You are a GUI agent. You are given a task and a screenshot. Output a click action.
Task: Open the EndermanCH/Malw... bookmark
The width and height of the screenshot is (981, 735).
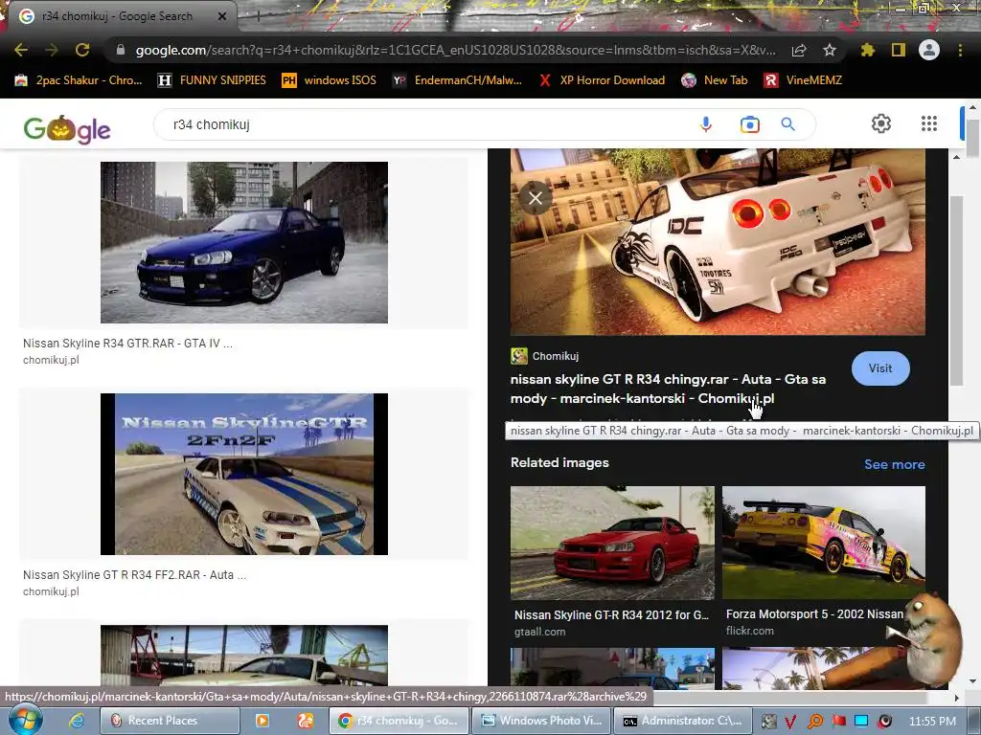click(x=457, y=80)
